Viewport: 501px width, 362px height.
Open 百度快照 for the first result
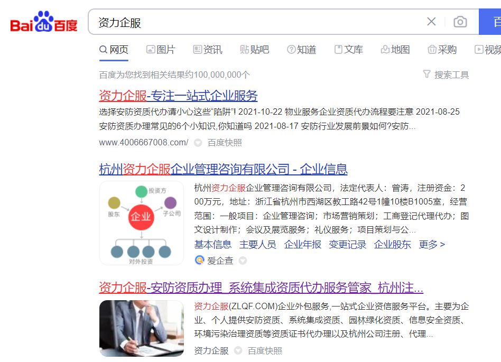coord(225,143)
